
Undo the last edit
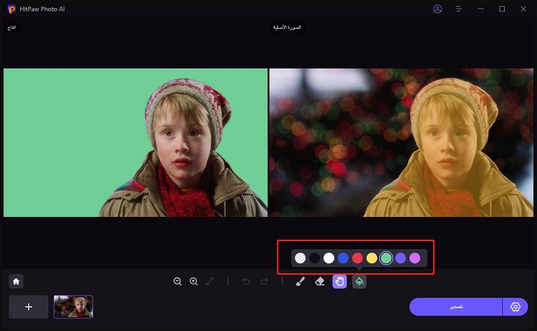(246, 281)
